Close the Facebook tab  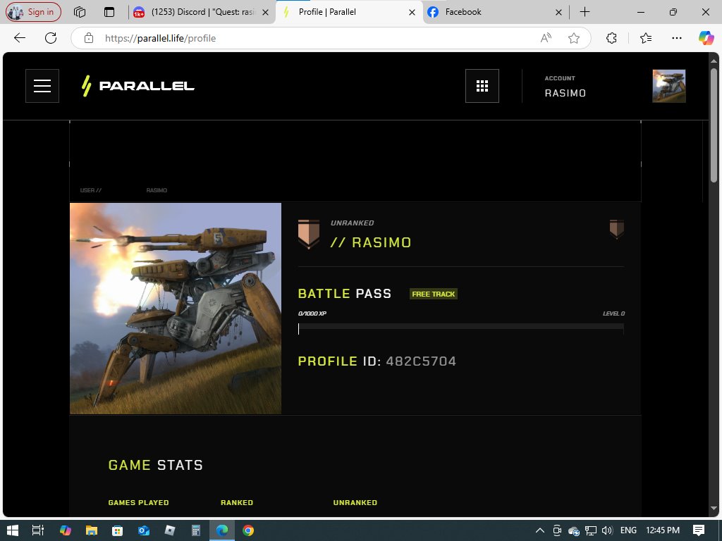pos(558,13)
